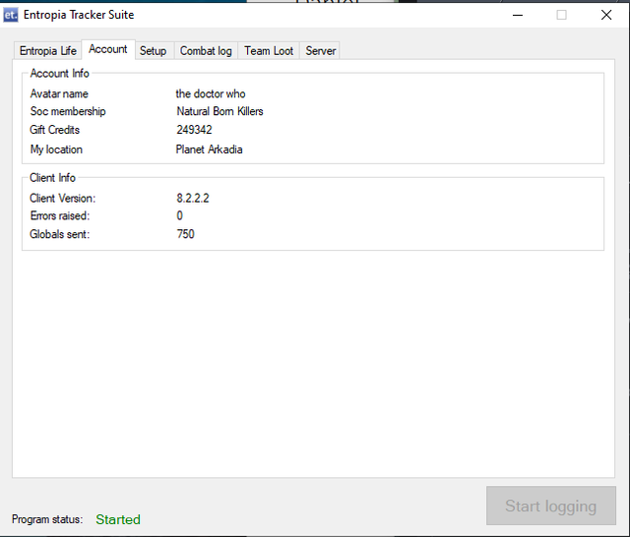
Task: Click the Gift Credits value 249342
Action: [x=194, y=130]
